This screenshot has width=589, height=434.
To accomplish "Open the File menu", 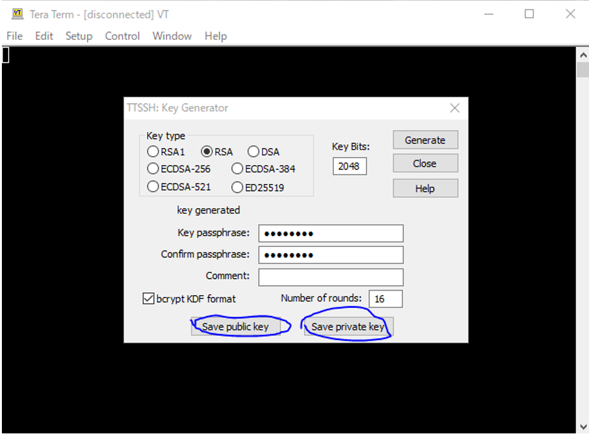I will click(x=15, y=36).
